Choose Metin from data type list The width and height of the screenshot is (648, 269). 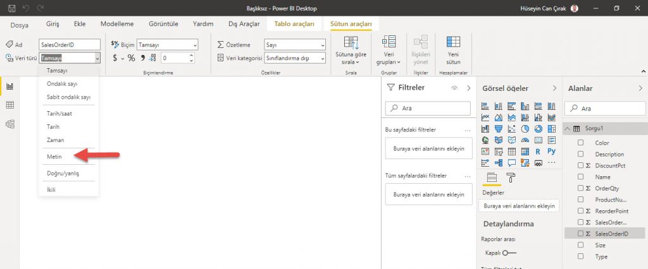tap(54, 157)
